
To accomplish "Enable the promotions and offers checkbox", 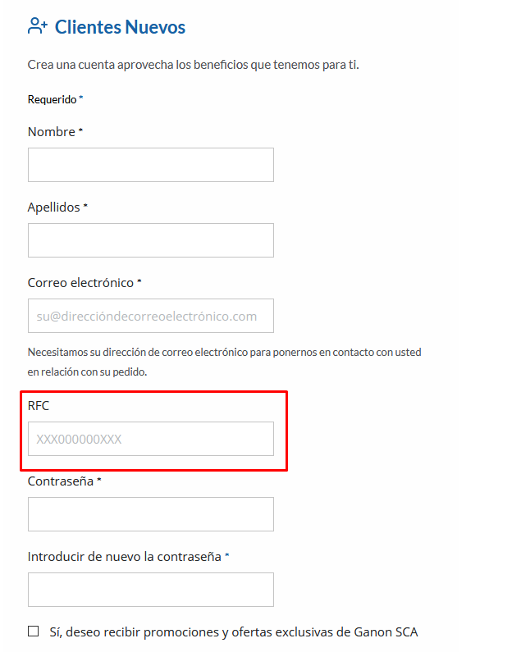I will tap(34, 631).
